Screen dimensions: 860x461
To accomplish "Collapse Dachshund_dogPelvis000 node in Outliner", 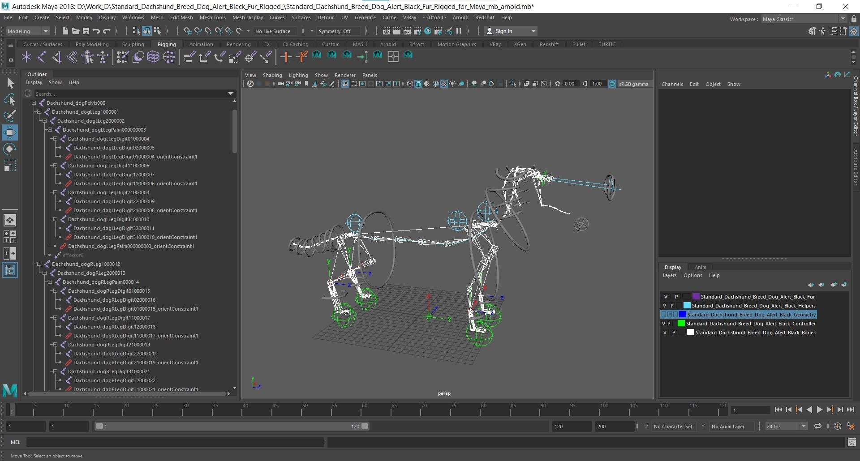I will [34, 103].
